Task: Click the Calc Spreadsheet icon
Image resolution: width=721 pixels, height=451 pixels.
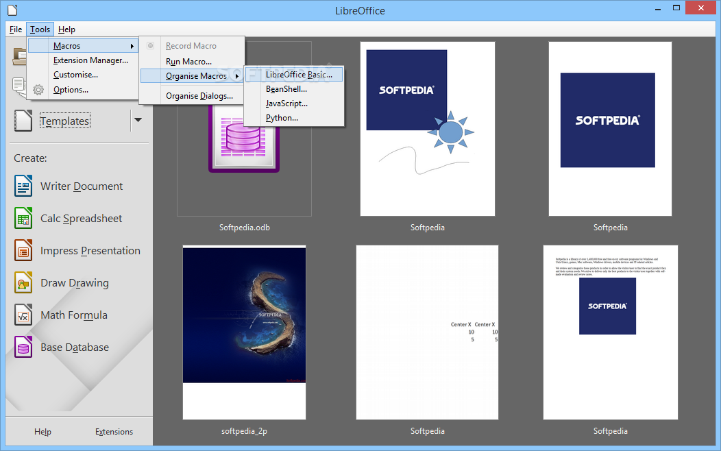Action: pyautogui.click(x=23, y=219)
